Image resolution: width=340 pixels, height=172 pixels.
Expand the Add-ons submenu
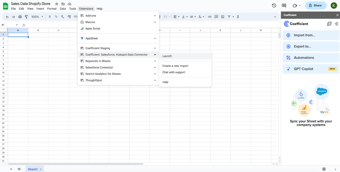point(119,16)
